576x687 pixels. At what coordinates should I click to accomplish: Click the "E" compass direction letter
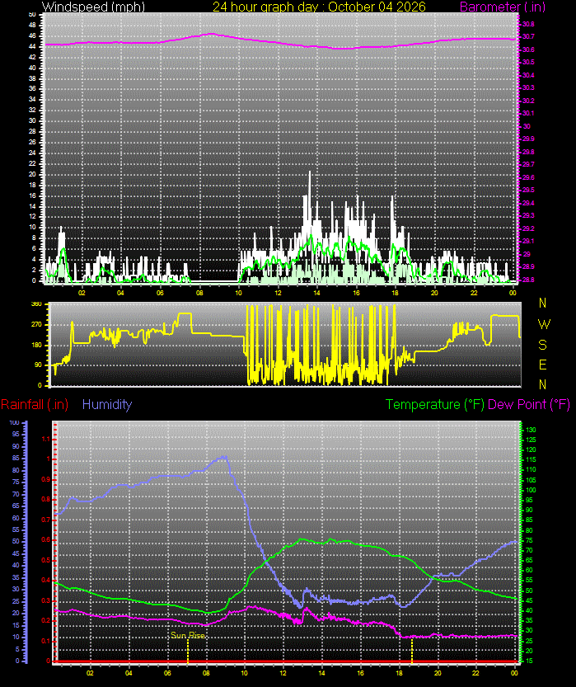point(543,365)
